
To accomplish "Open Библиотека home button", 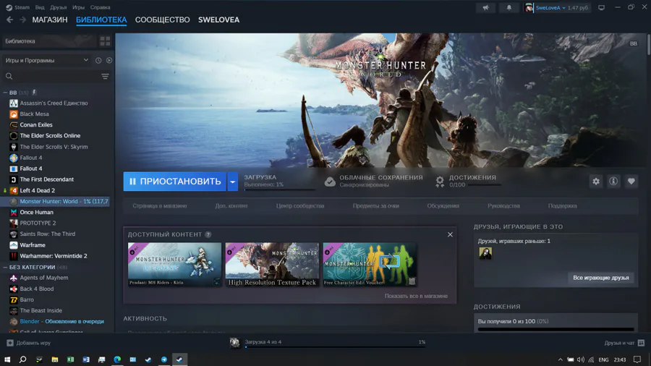I will click(49, 41).
